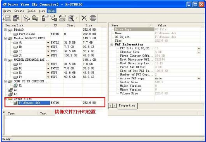Image resolution: width=206 pixels, height=142 pixels.
Task: Collapse the SONY CD-RW CRX210E1 node
Action: pyautogui.click(x=5, y=81)
